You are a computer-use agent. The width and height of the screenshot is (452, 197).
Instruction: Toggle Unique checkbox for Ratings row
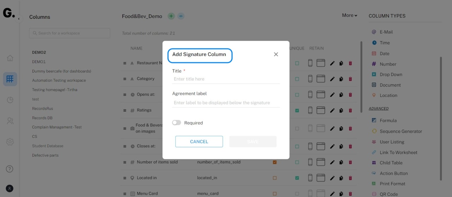pyautogui.click(x=297, y=110)
